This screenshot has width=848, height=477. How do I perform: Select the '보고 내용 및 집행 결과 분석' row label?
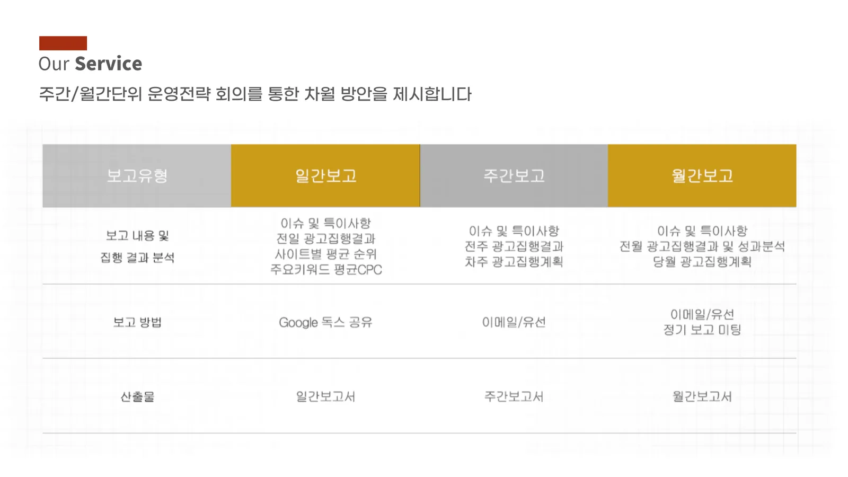click(x=137, y=246)
